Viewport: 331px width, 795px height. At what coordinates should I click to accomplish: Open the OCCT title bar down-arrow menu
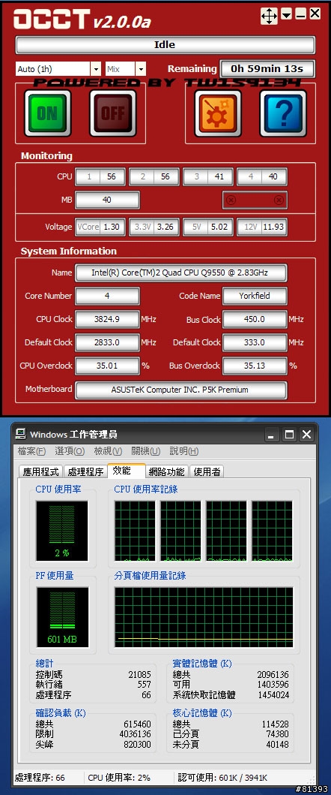tap(287, 15)
